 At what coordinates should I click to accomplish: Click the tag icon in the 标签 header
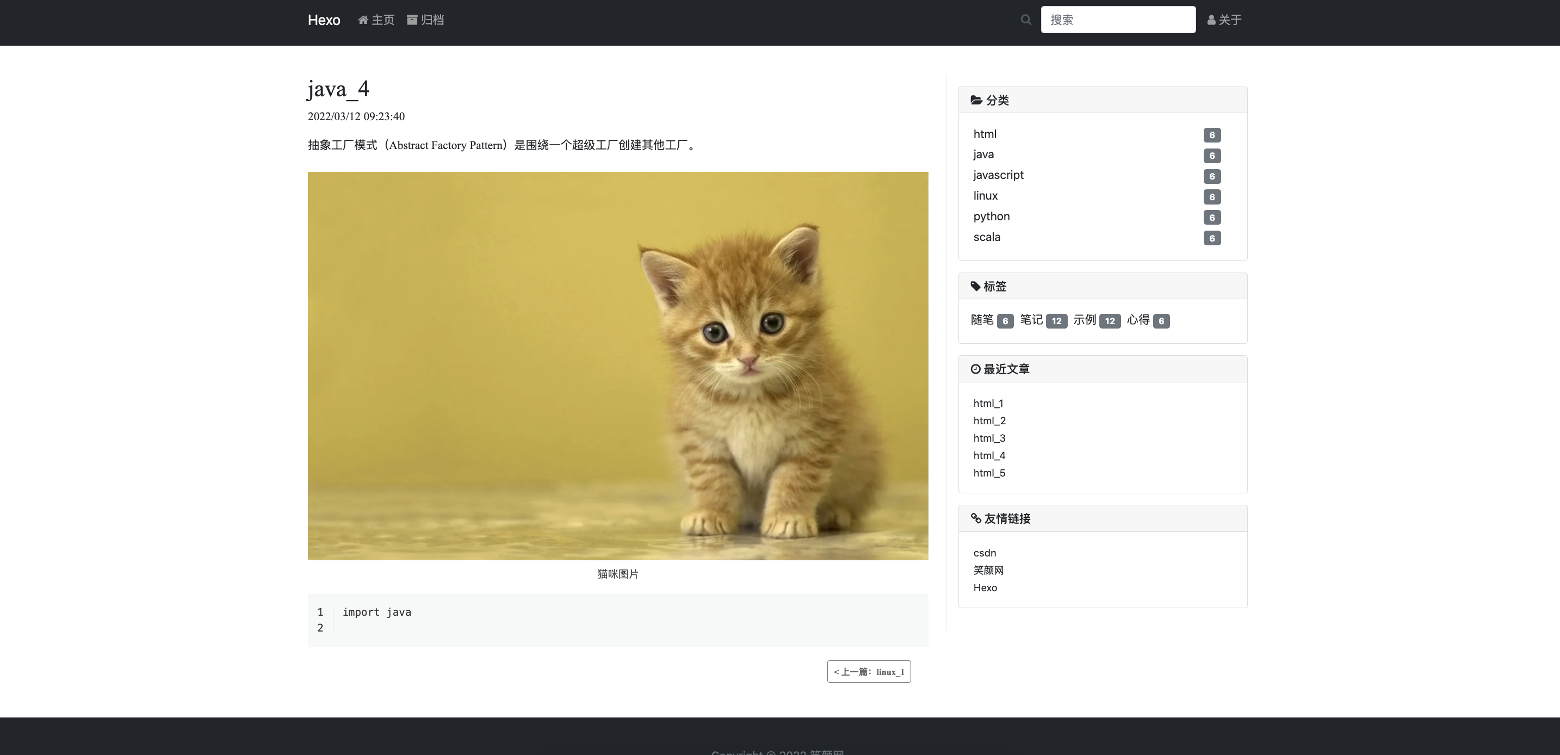[975, 286]
